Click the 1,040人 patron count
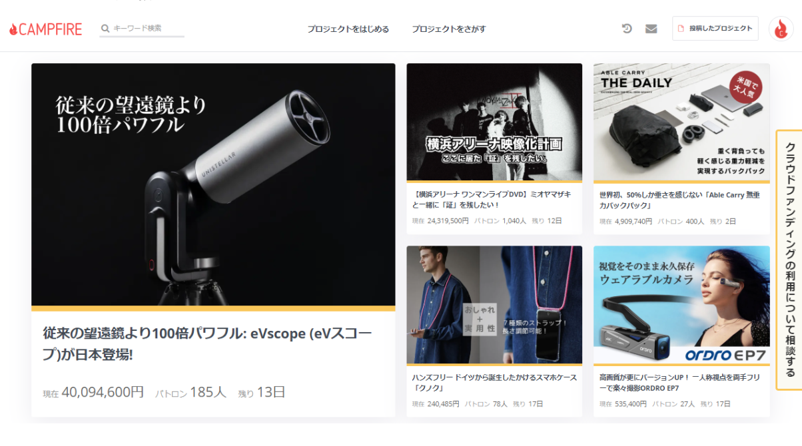Screen dimensions: 802x446 click(514, 221)
